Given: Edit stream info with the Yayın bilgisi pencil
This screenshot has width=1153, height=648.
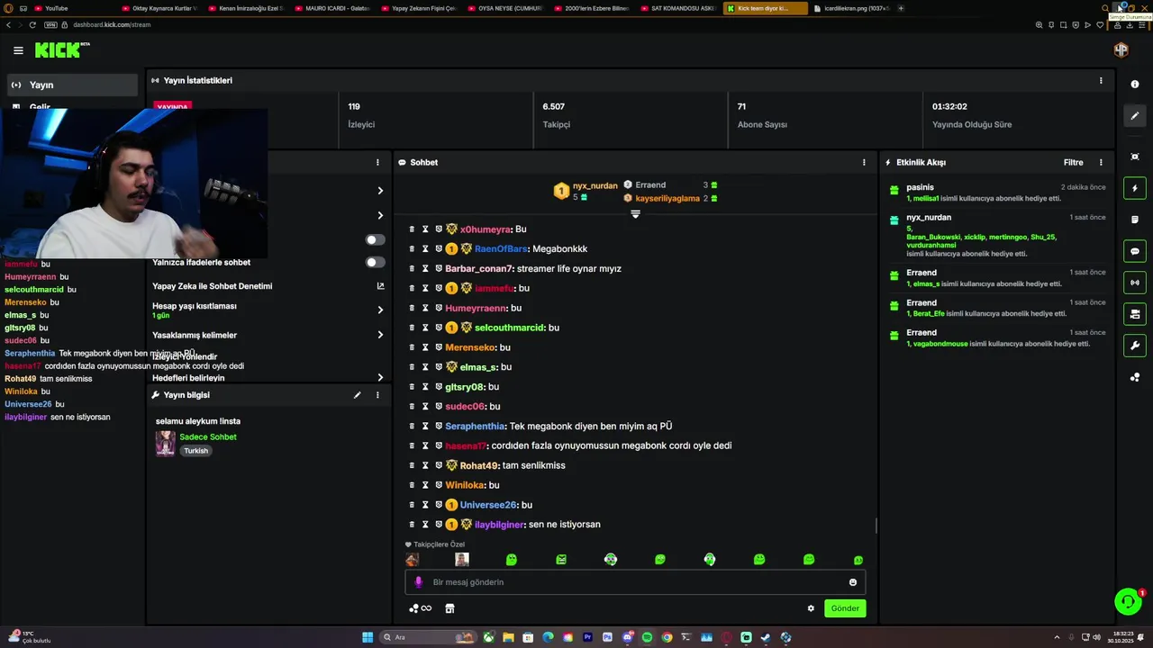Looking at the screenshot, I should [x=357, y=395].
